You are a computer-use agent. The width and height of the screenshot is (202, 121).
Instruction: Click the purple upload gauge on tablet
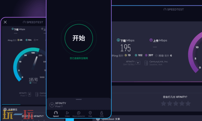(x=195, y=52)
